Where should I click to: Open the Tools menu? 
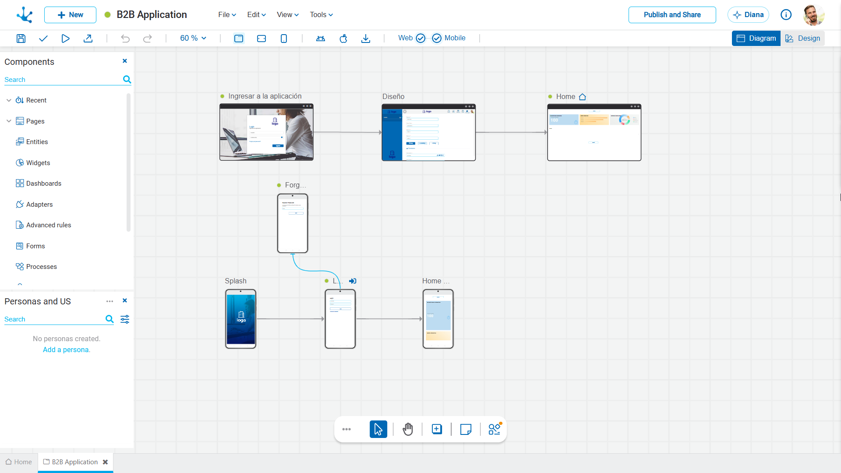[x=322, y=15]
